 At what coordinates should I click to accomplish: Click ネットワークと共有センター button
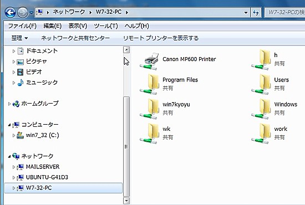click(x=75, y=38)
